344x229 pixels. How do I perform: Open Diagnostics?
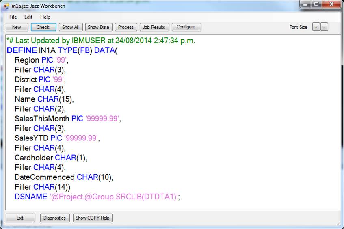[x=55, y=218]
